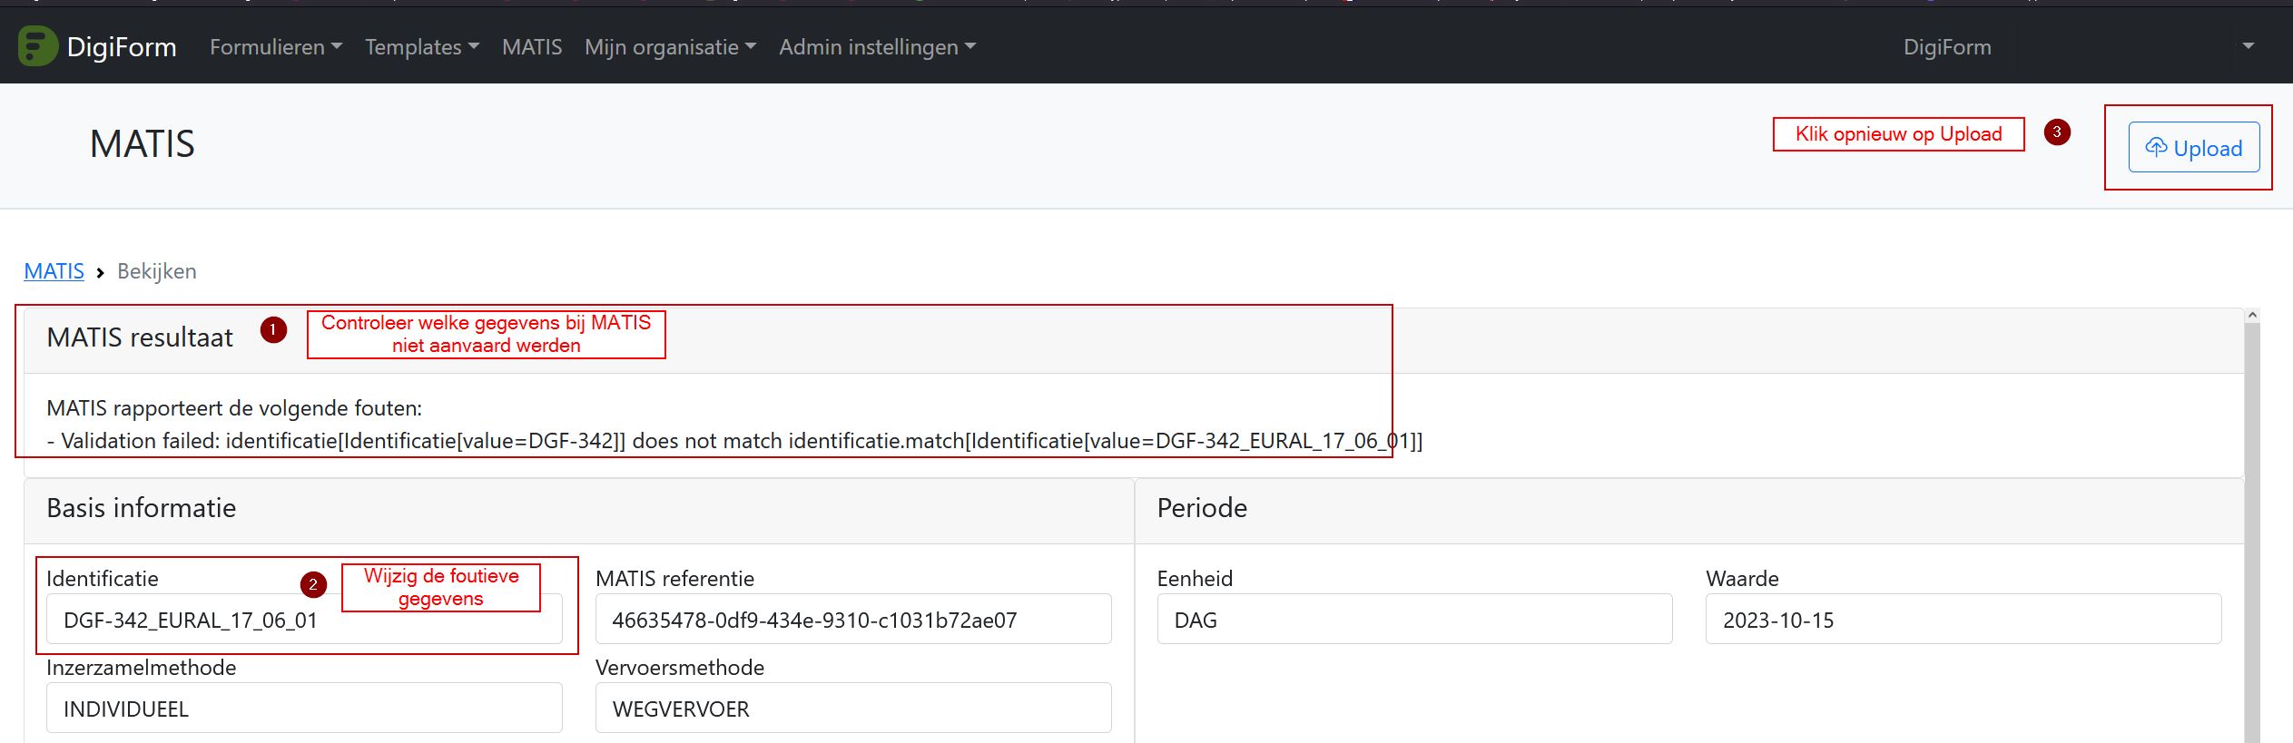Expand the Admin instellingen dropdown

point(876,47)
